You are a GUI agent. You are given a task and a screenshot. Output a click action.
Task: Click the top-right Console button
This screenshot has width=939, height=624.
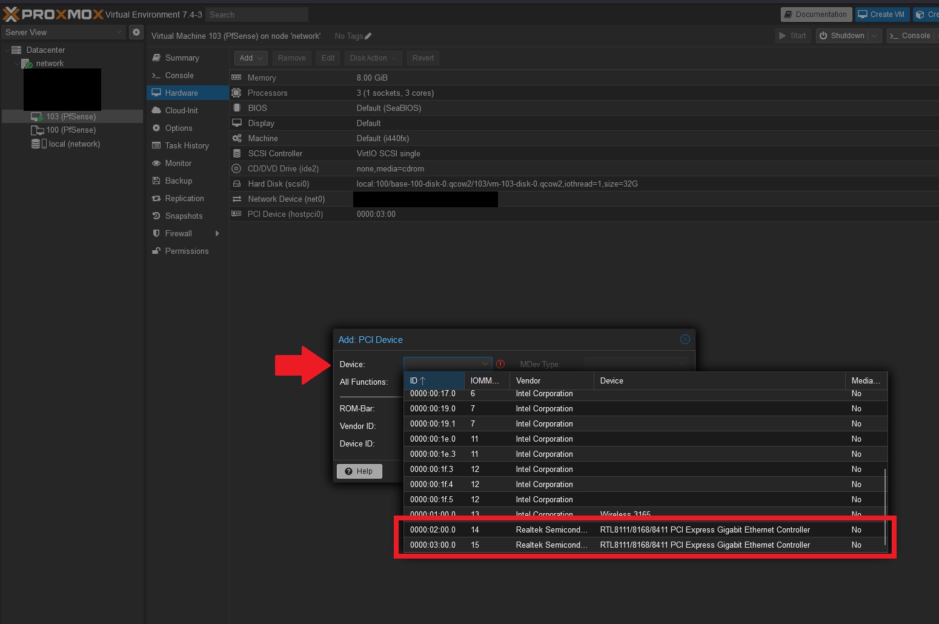pos(910,36)
